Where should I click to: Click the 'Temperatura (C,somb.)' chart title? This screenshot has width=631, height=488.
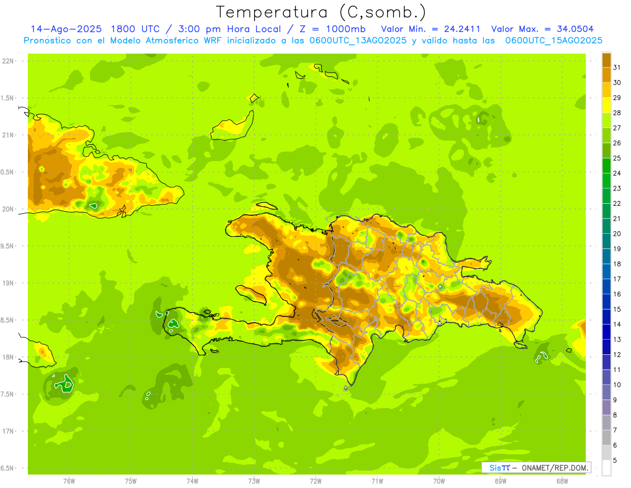(321, 13)
